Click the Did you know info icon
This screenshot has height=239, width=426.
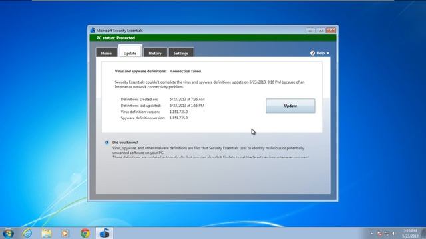coord(106,143)
